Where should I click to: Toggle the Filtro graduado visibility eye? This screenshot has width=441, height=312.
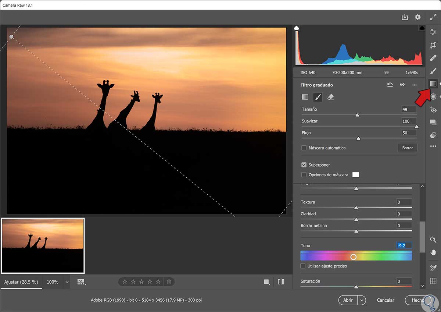coord(402,85)
